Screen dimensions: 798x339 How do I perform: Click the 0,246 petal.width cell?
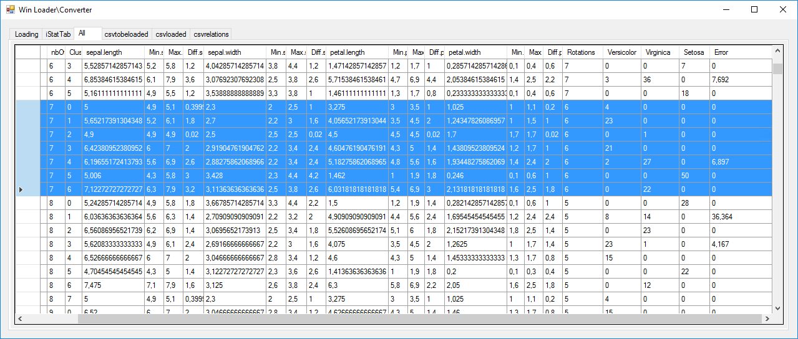[476, 176]
